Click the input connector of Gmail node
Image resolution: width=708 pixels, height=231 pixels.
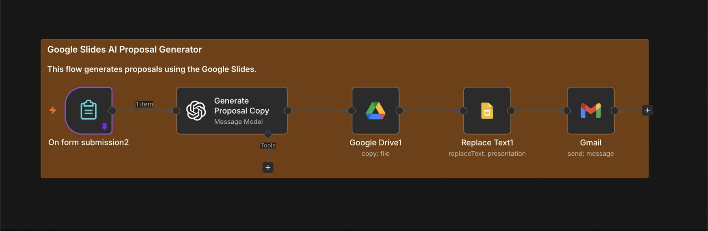click(x=567, y=111)
